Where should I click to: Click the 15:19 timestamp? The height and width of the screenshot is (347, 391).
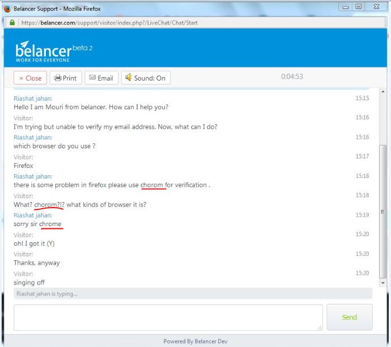coord(362,215)
